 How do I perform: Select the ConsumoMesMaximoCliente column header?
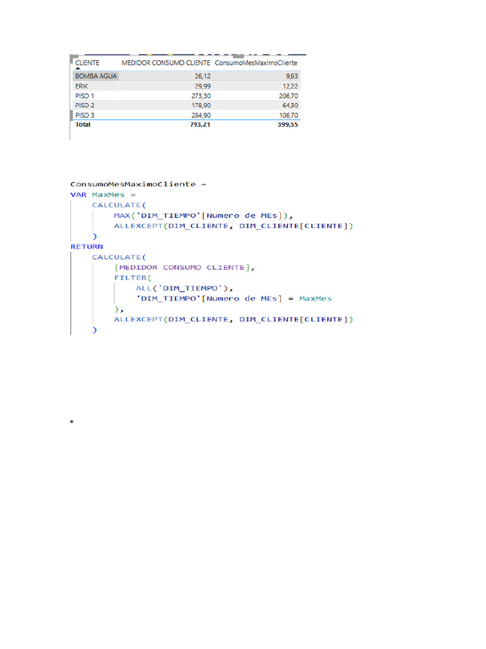(256, 63)
